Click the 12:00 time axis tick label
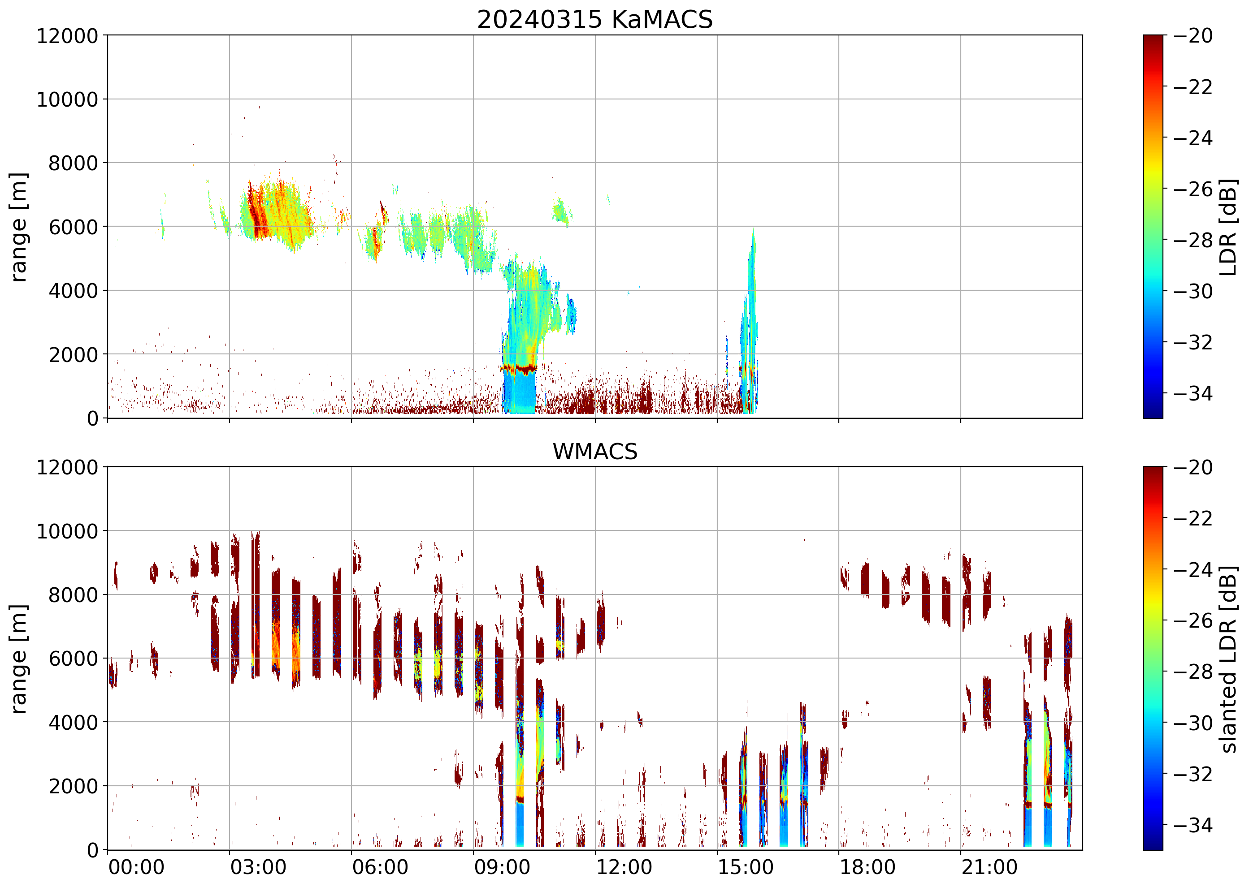 point(624,867)
